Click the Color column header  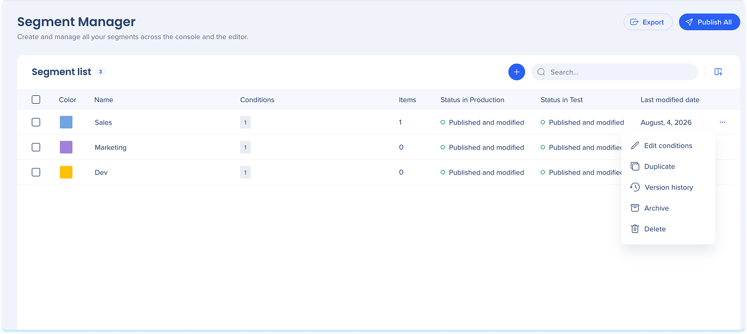pos(68,100)
